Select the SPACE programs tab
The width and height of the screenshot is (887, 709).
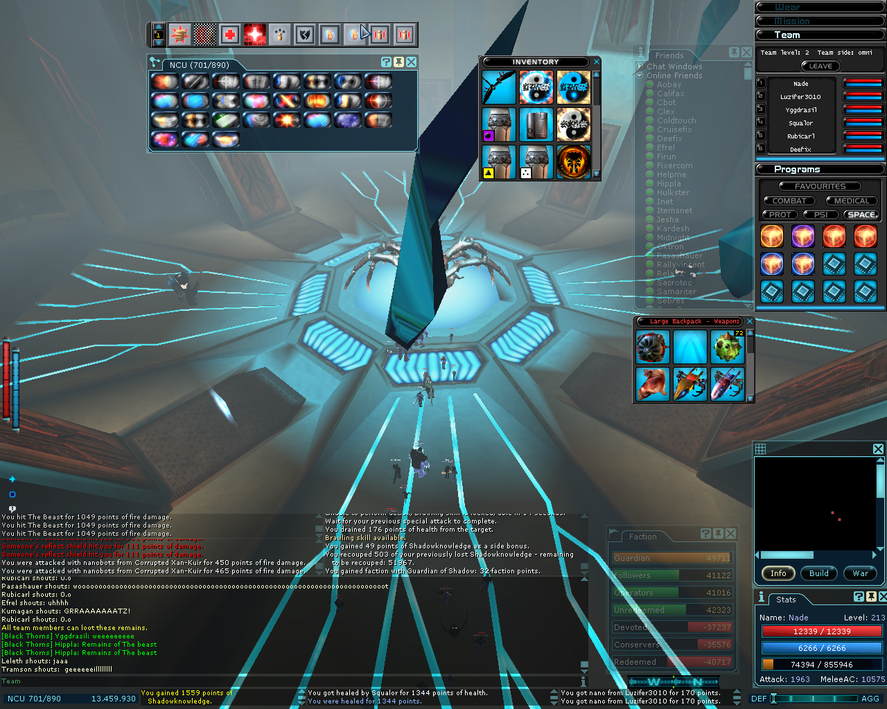click(x=861, y=215)
